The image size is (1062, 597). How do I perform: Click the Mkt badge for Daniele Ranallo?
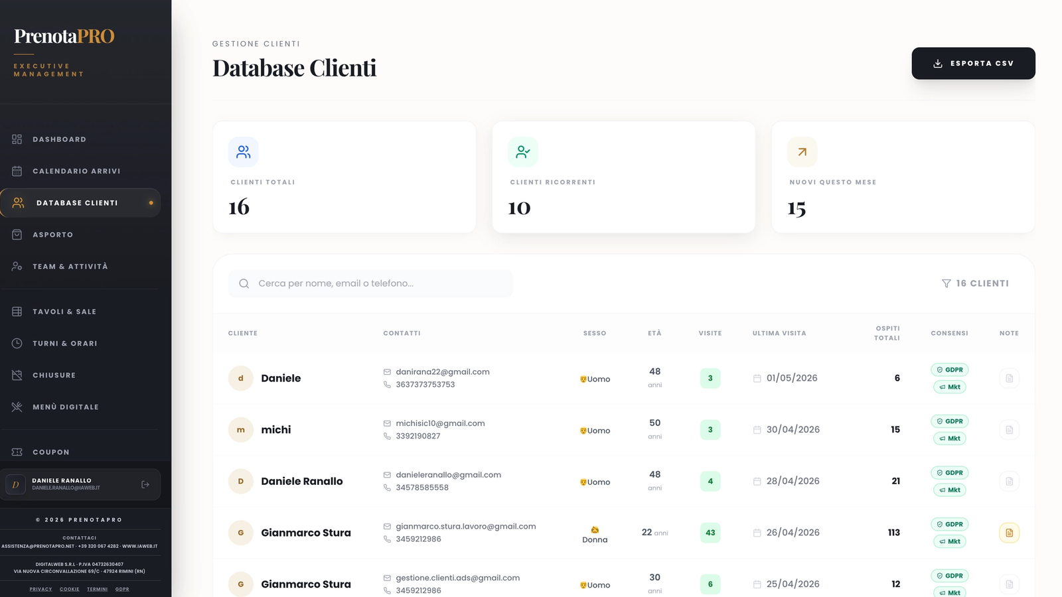click(950, 490)
